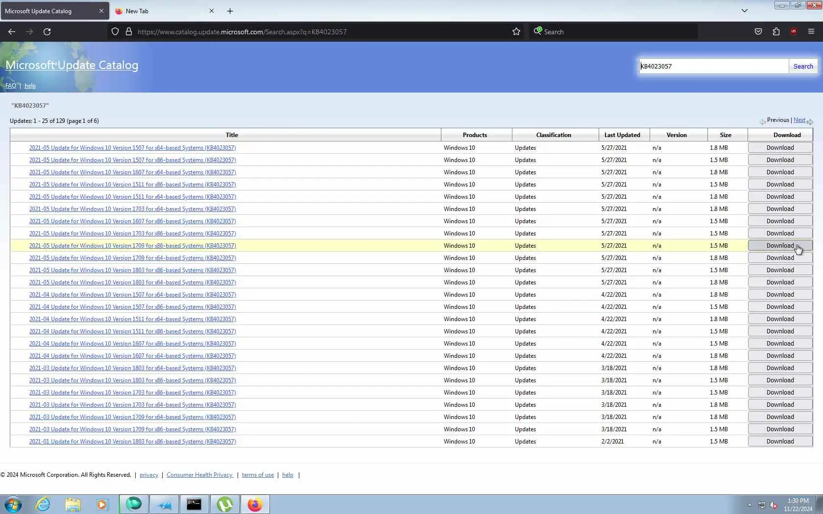Open a new browser tab

click(230, 11)
